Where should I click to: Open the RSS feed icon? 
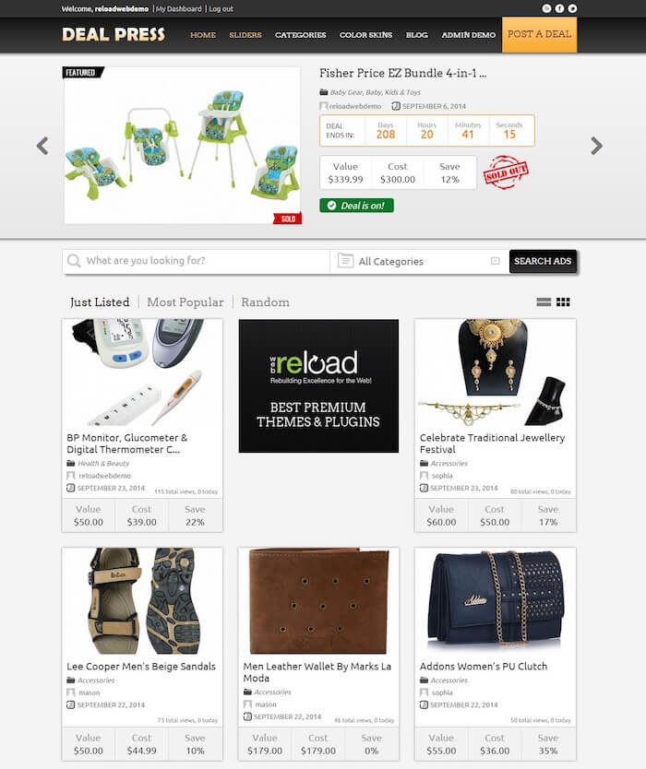point(546,8)
